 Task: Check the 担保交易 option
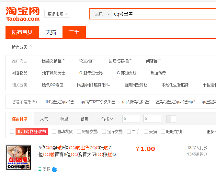point(104,132)
